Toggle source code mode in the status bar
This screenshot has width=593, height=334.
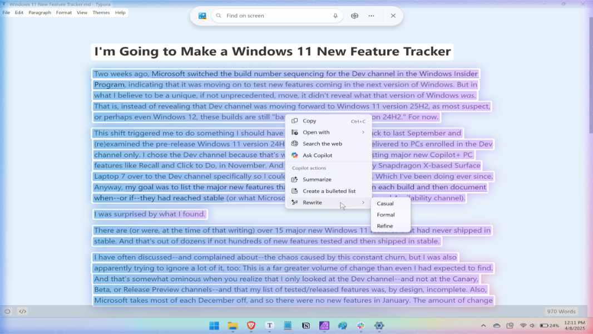(22, 311)
